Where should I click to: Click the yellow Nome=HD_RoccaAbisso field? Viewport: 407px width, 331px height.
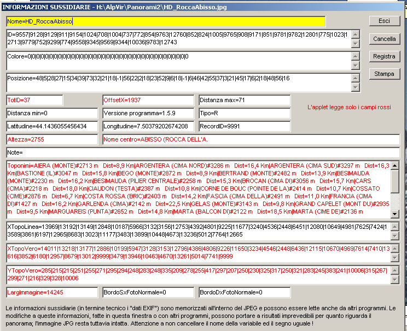pos(166,21)
